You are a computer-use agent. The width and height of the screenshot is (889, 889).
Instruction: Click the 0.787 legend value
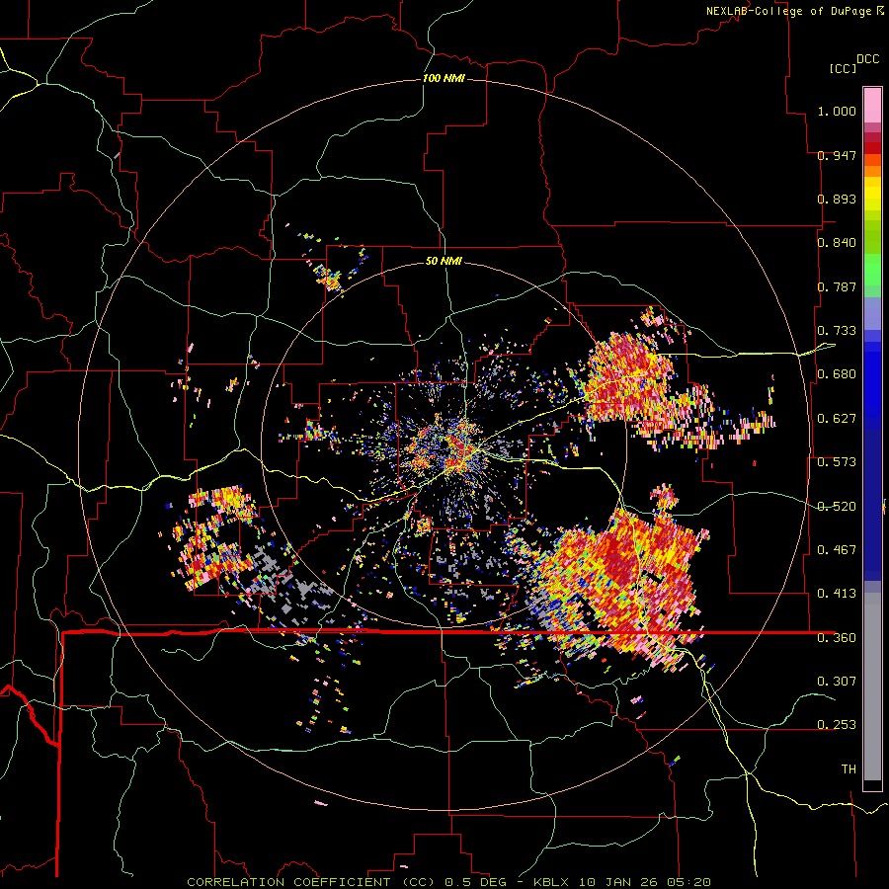tap(837, 286)
